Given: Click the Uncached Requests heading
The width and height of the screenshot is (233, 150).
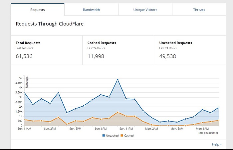Looking at the screenshot, I should [176, 43].
